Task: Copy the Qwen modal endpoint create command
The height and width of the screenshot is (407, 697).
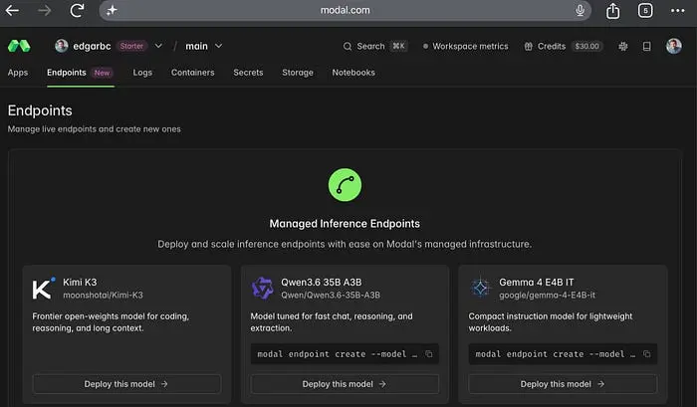Action: tap(428, 354)
